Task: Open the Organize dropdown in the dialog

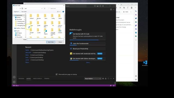Action: (16, 11)
